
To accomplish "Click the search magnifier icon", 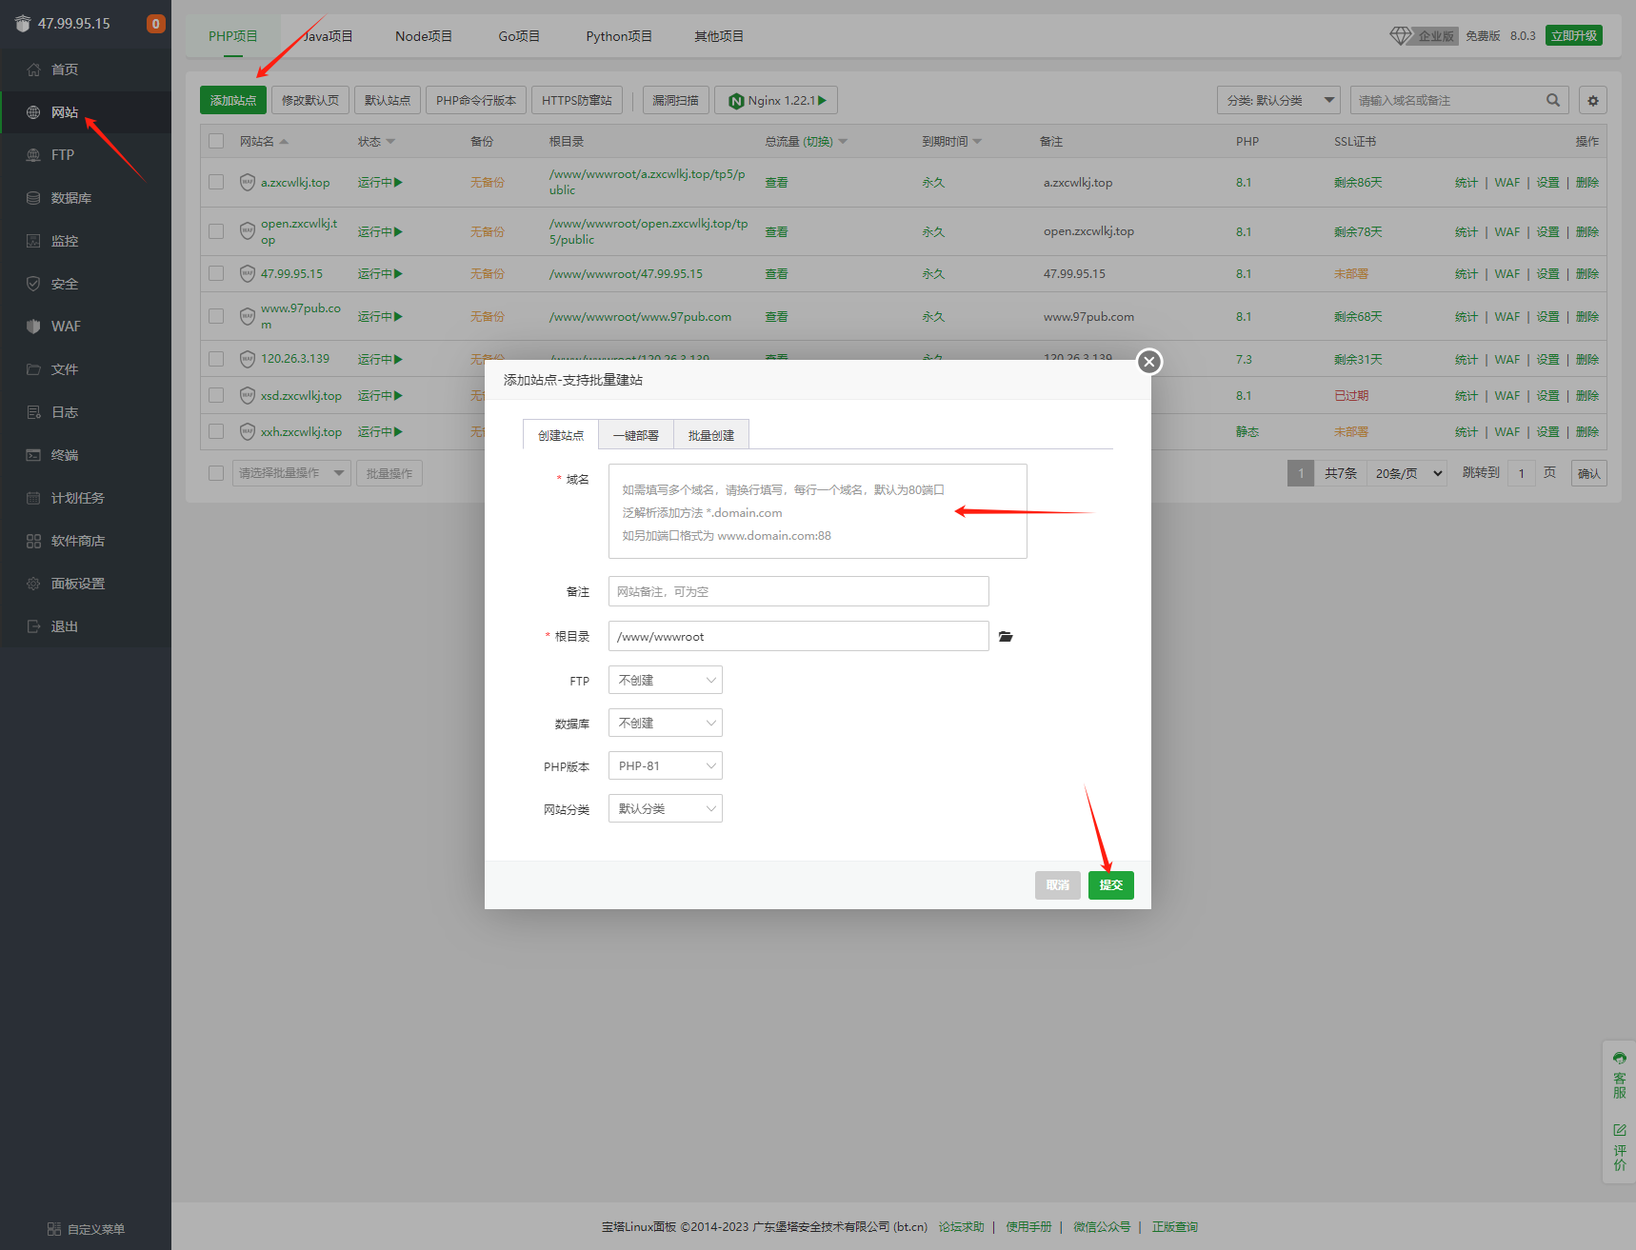I will [x=1553, y=100].
